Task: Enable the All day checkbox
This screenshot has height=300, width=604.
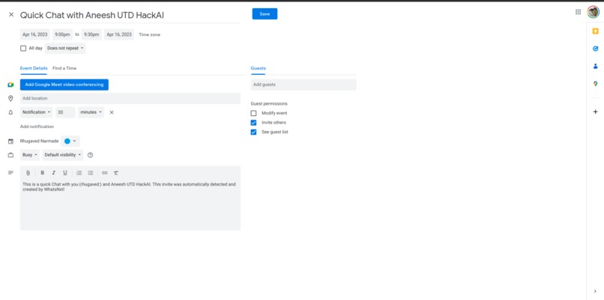Action: pos(23,49)
